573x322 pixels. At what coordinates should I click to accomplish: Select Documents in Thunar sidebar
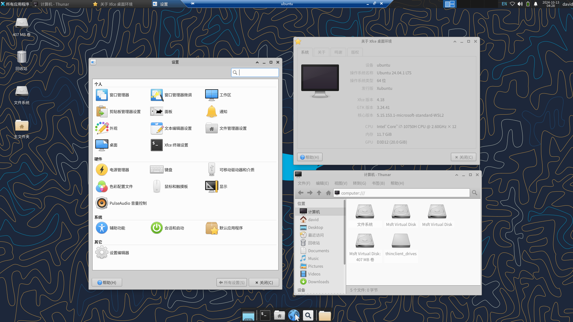(319, 251)
